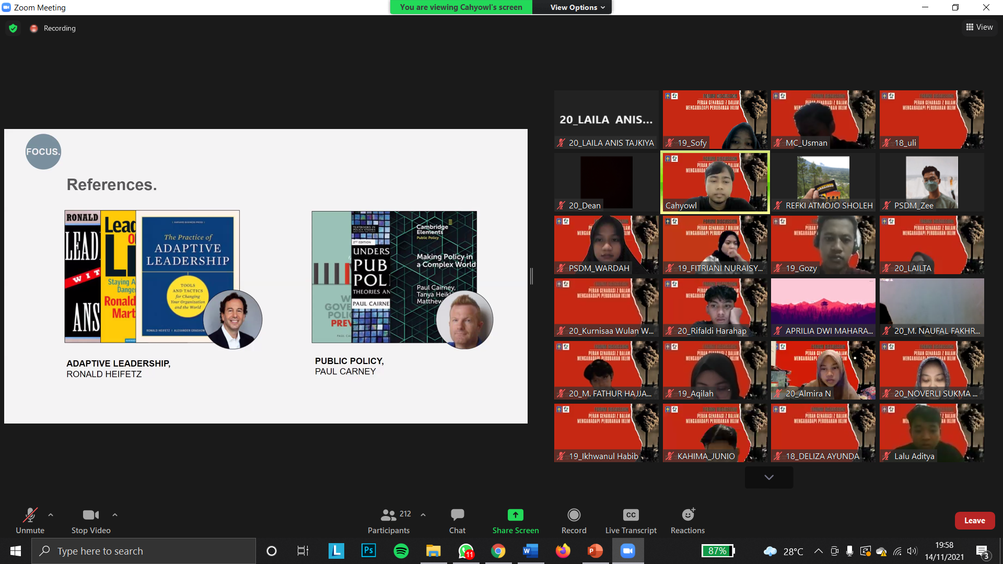
Task: Grab the divider handle between slide and gallery
Action: pyautogui.click(x=531, y=276)
